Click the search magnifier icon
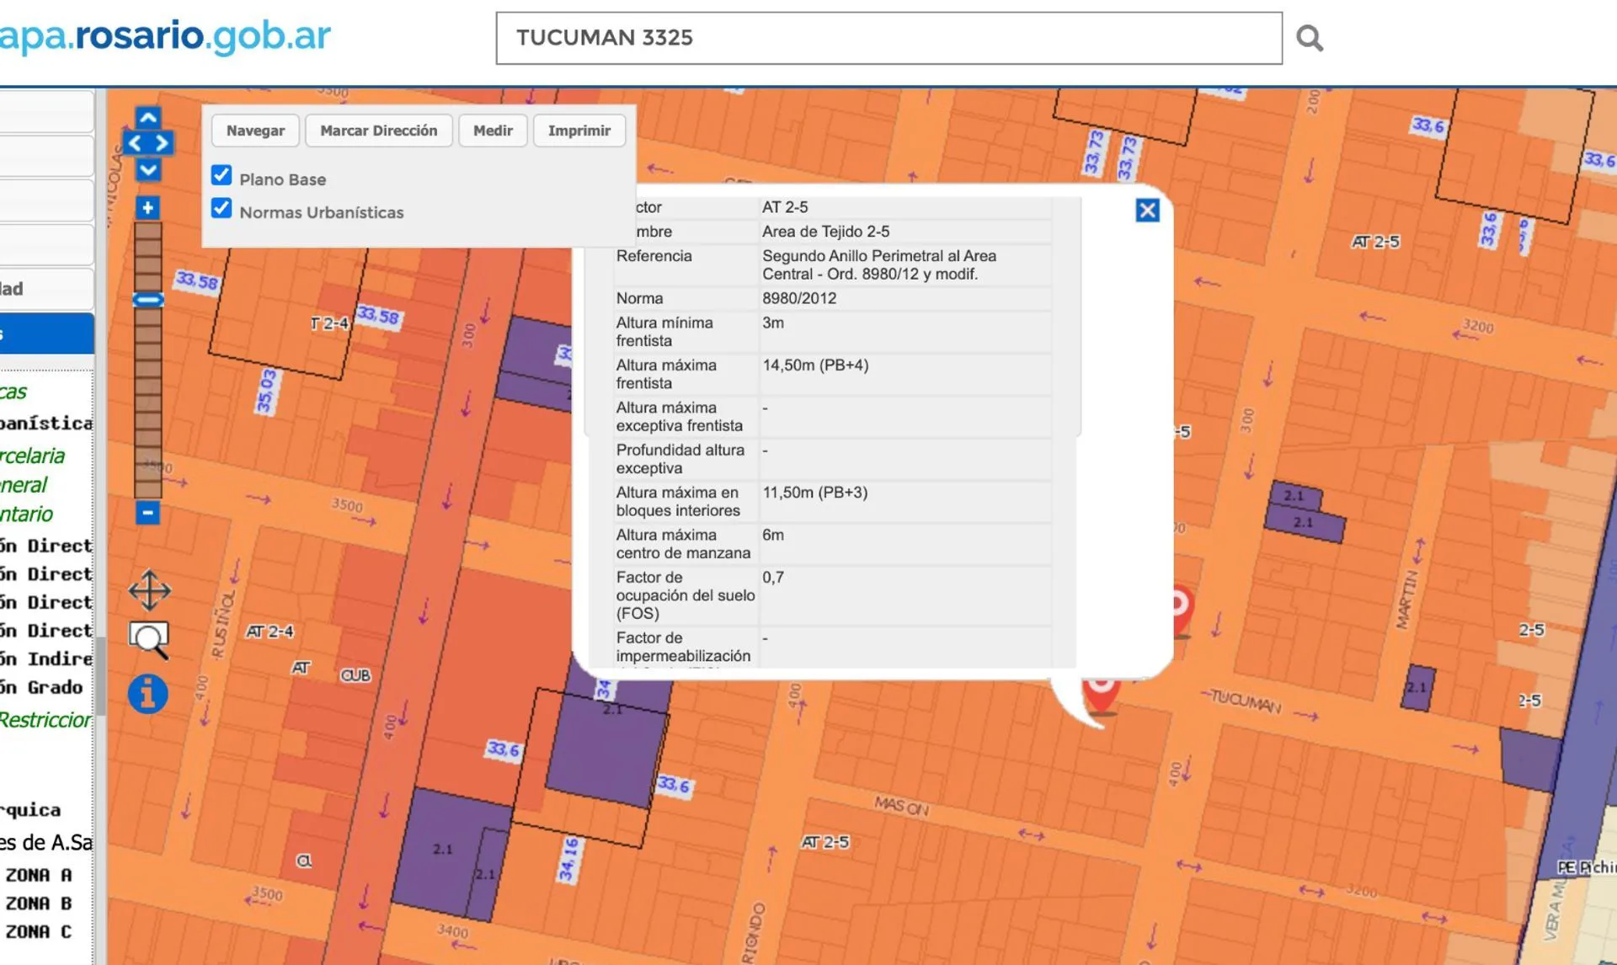The image size is (1617, 965). click(1309, 38)
